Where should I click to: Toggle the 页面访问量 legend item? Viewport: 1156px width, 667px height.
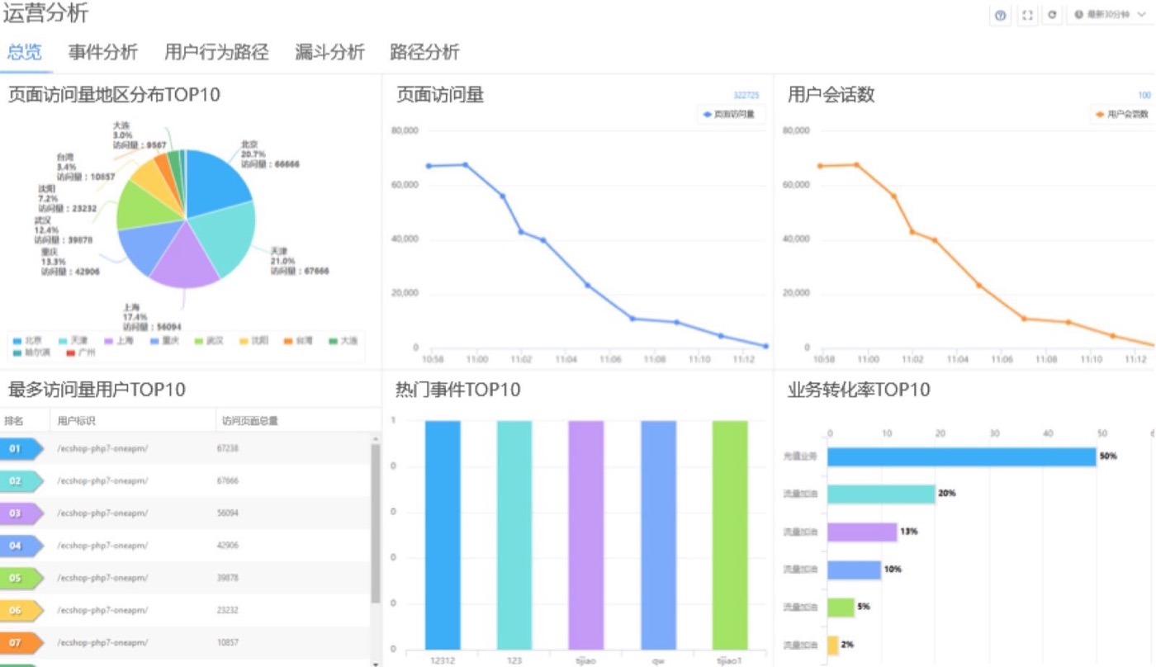pos(730,114)
